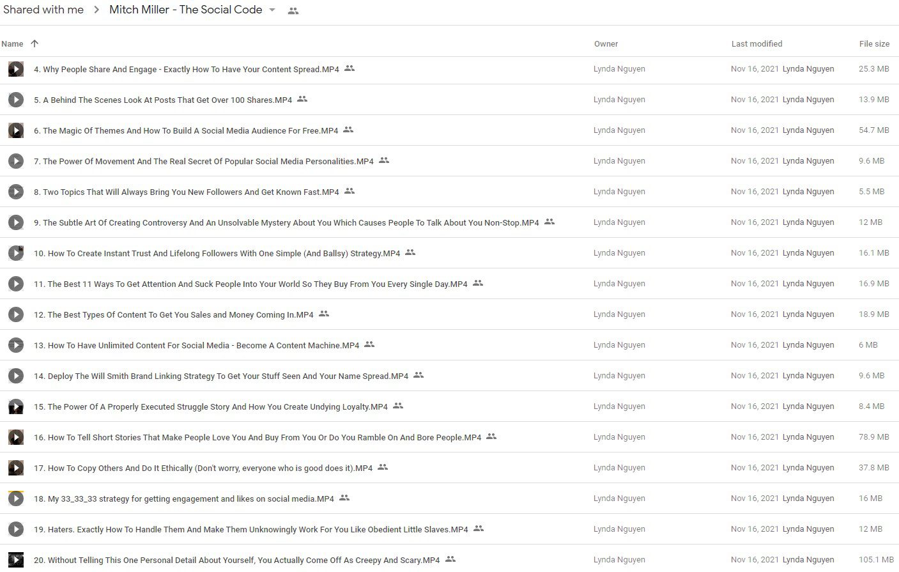Click the shared icon after file 20 name ending Creepy And Scary.MP4
This screenshot has width=899, height=572.
click(x=450, y=559)
